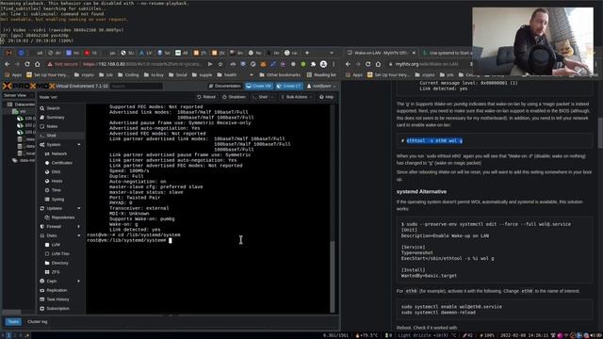Viewport: 603px width, 339px height.
Task: Open the profile avatar in Proxmox browser
Action: pyautogui.click(x=323, y=64)
